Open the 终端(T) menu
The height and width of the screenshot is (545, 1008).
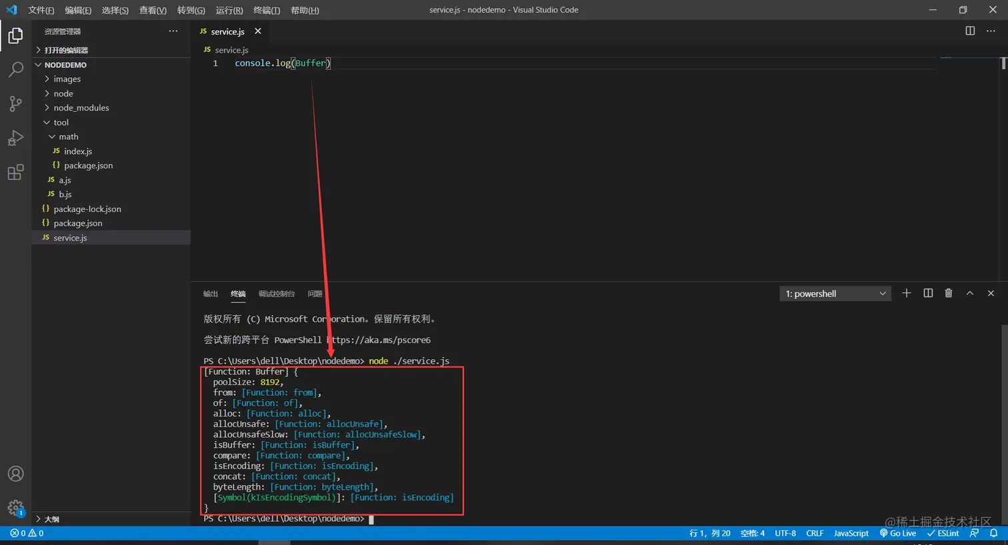point(267,10)
